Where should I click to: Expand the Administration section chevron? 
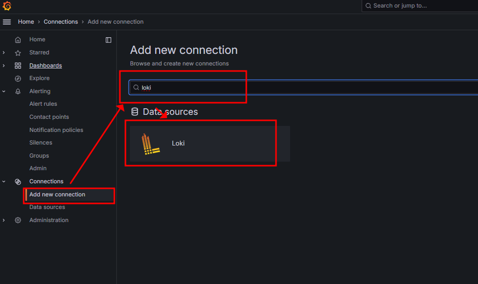[4, 220]
